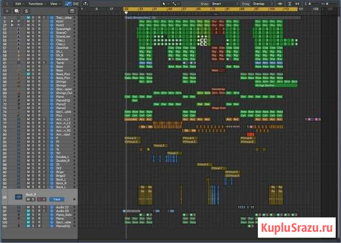Click the waveform zoom button
The width and height of the screenshot is (341, 243).
tap(280, 4)
